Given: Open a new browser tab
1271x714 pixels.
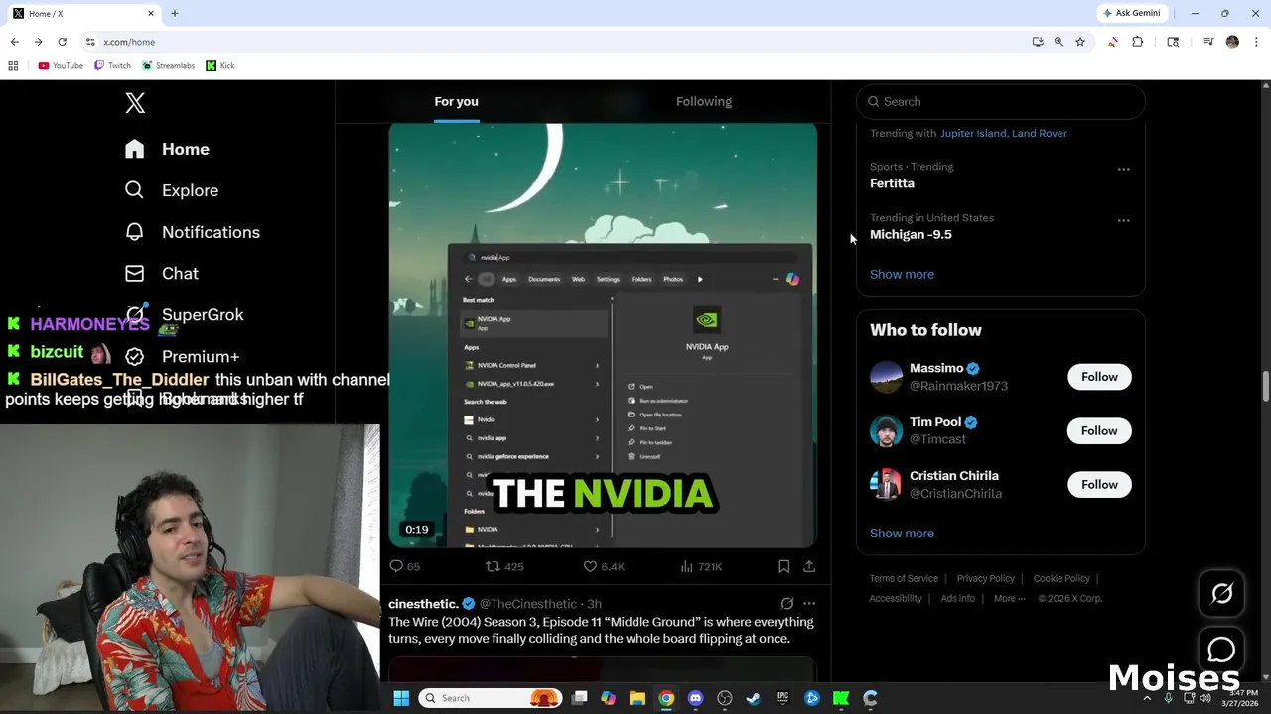Looking at the screenshot, I should (x=175, y=13).
